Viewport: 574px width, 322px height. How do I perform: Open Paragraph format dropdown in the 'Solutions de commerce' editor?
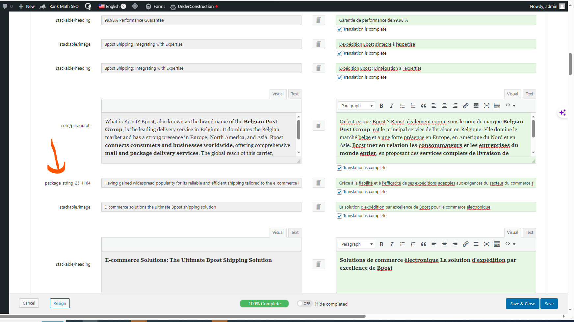[x=357, y=244]
